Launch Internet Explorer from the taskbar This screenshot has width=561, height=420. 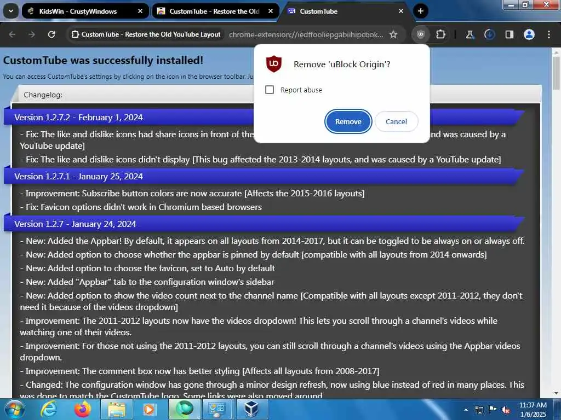pyautogui.click(x=48, y=409)
